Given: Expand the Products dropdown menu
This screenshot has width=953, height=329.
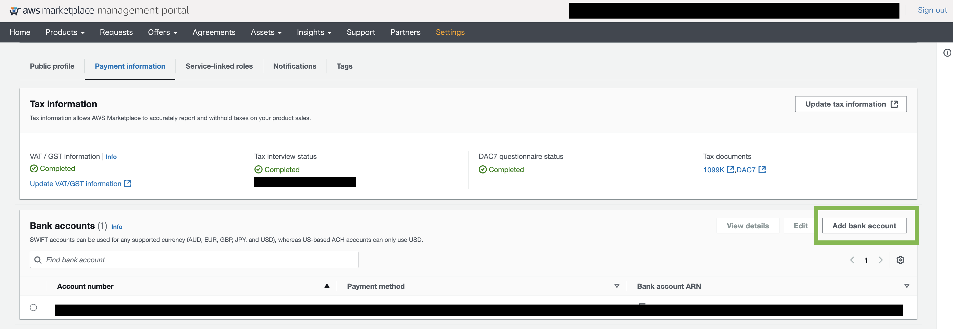Looking at the screenshot, I should coord(65,33).
